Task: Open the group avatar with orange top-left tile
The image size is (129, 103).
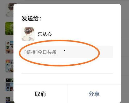Action: 10,66
